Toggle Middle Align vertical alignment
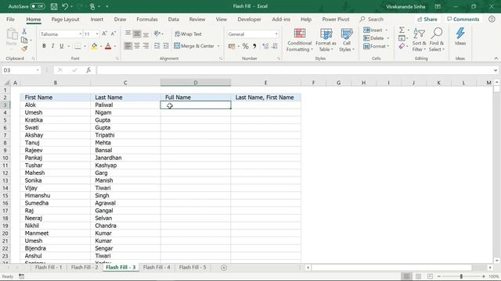The width and height of the screenshot is (501, 281). (x=137, y=34)
